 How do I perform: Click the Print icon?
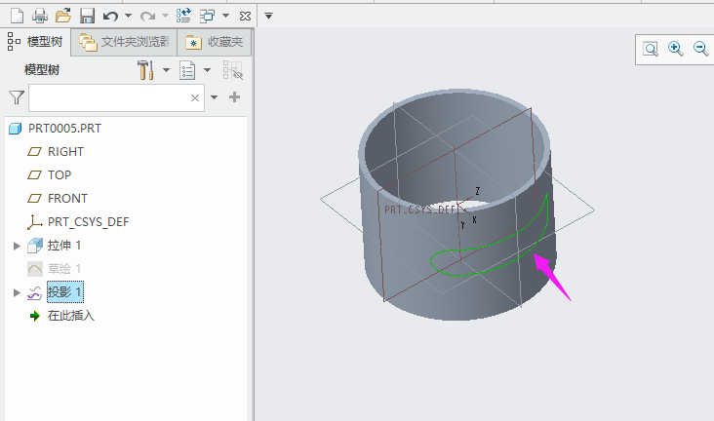point(40,16)
